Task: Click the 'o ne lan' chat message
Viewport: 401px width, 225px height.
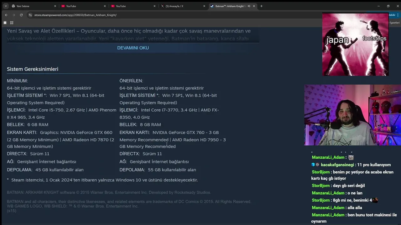Action: [355, 193]
